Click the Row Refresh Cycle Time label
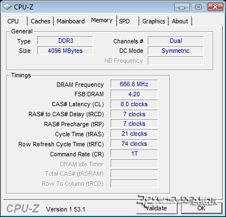 61,144
